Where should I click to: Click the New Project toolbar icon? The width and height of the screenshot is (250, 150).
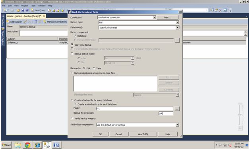(x=6, y=10)
